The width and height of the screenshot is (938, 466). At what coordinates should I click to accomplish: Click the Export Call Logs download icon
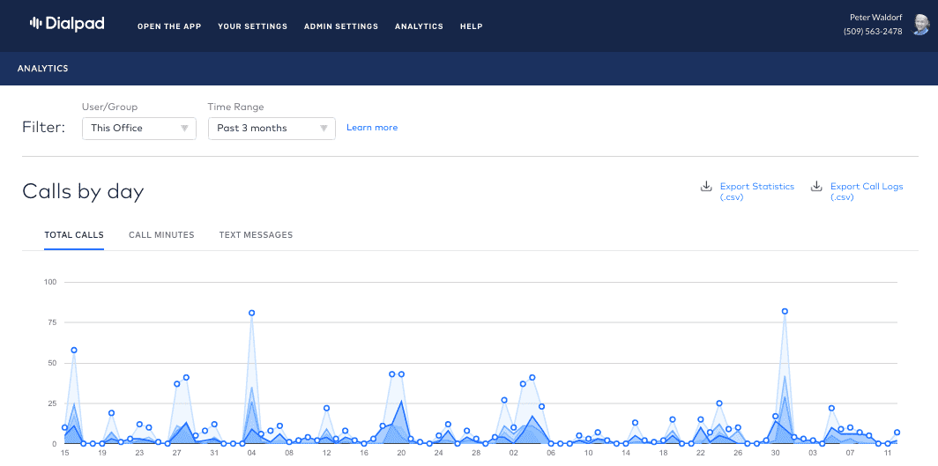(816, 187)
